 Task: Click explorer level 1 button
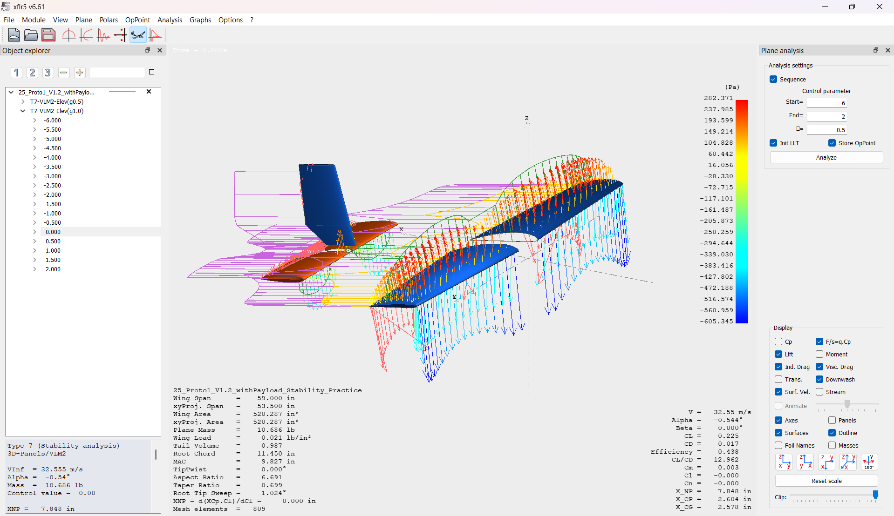pyautogui.click(x=16, y=73)
